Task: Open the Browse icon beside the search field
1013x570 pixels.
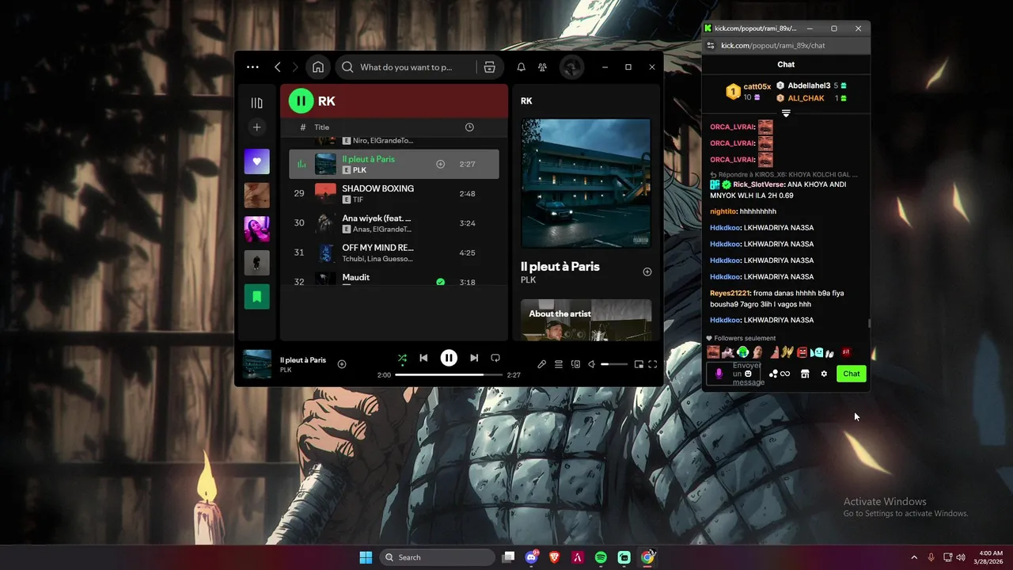Action: click(x=490, y=67)
